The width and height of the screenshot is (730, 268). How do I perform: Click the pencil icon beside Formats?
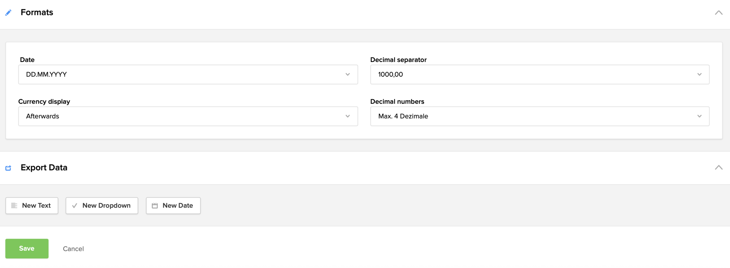pos(8,13)
